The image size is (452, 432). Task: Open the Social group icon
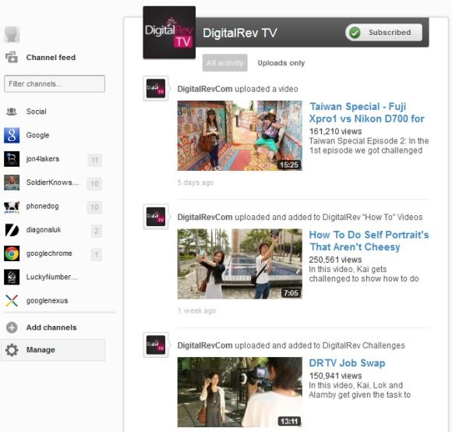click(x=12, y=112)
